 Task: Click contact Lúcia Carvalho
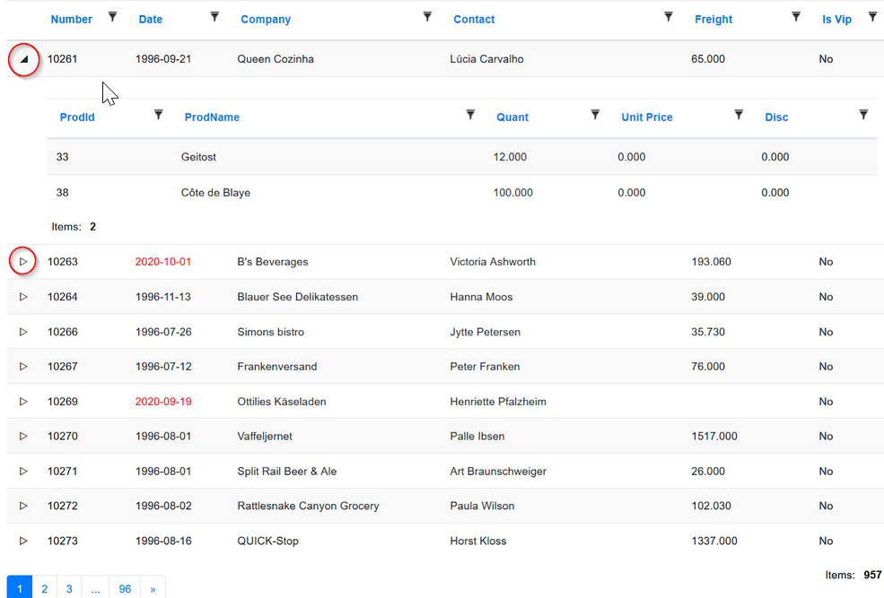pyautogui.click(x=486, y=59)
